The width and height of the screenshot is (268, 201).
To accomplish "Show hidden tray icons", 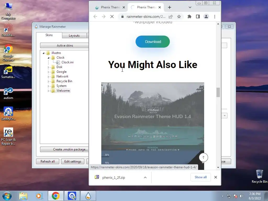I will click(222, 196).
